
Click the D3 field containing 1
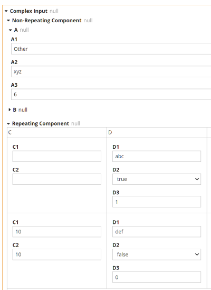click(x=157, y=202)
